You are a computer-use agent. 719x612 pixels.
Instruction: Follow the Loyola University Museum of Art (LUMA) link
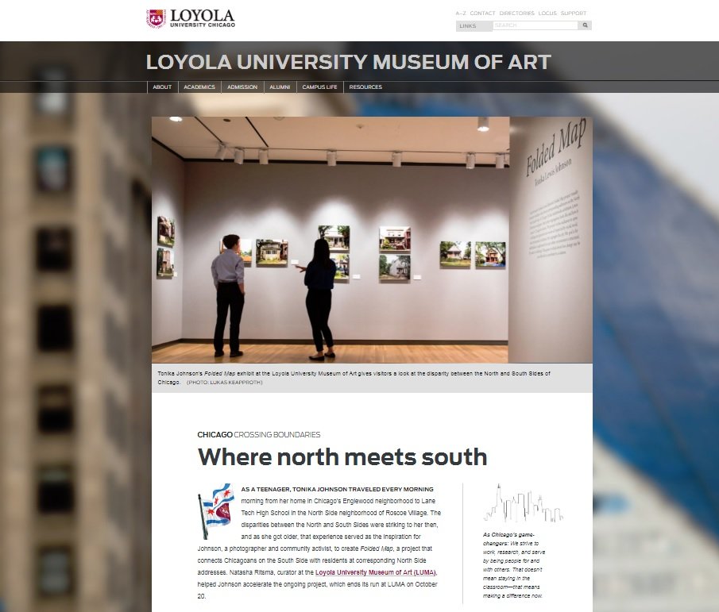tap(376, 572)
